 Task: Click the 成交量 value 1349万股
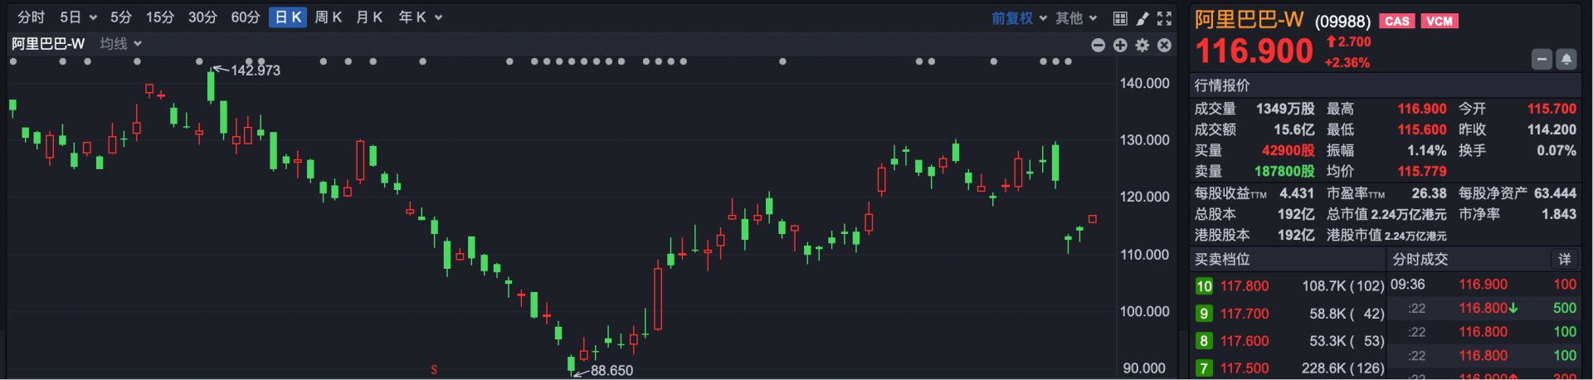click(1285, 109)
